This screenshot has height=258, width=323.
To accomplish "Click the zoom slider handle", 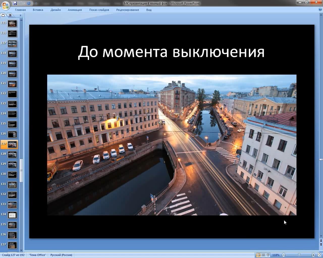I will tap(299, 255).
